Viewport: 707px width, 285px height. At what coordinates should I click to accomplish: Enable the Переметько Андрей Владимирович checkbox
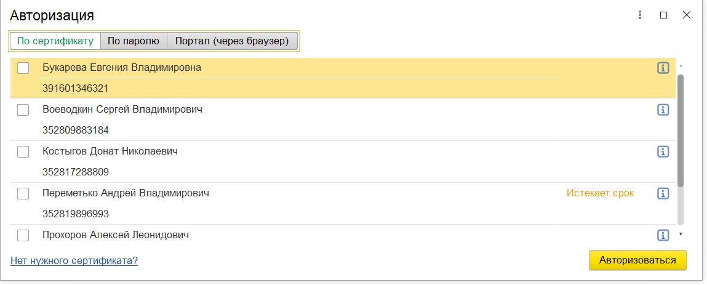23,194
